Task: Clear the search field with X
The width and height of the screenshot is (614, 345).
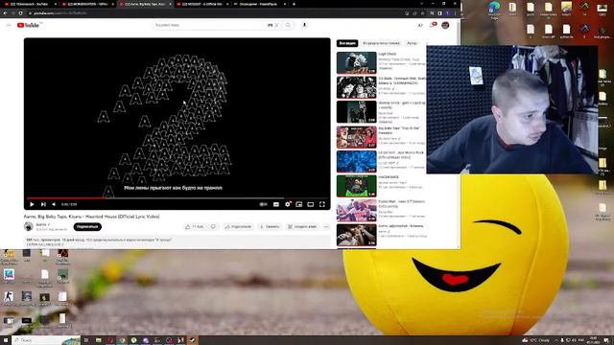Action: (x=277, y=25)
